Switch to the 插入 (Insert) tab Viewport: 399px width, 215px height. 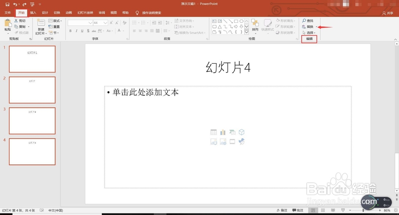pyautogui.click(x=33, y=13)
